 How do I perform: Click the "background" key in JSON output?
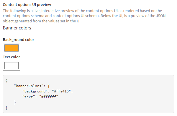click(35, 91)
